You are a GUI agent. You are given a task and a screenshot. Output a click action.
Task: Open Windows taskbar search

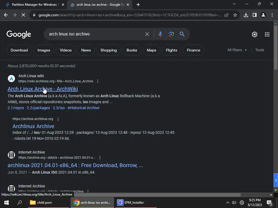(20, 203)
